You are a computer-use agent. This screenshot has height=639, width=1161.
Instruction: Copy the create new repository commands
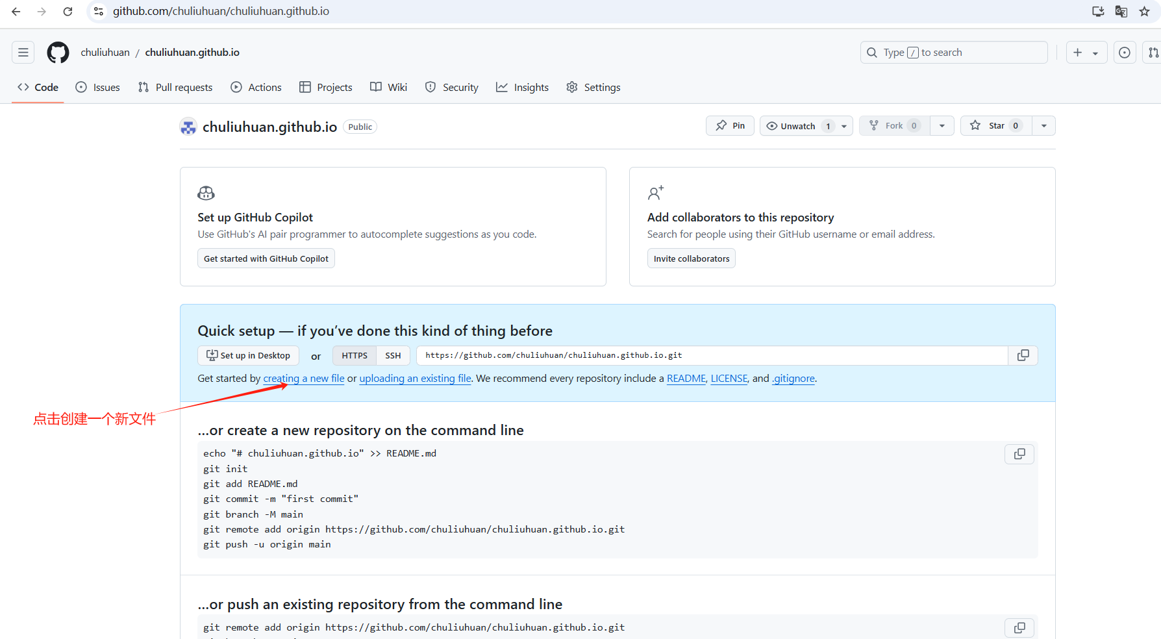click(x=1019, y=454)
